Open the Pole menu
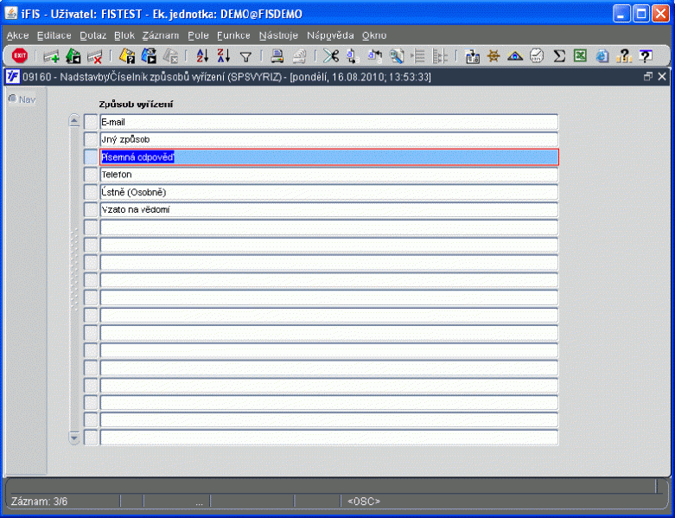The height and width of the screenshot is (518, 675). (198, 35)
